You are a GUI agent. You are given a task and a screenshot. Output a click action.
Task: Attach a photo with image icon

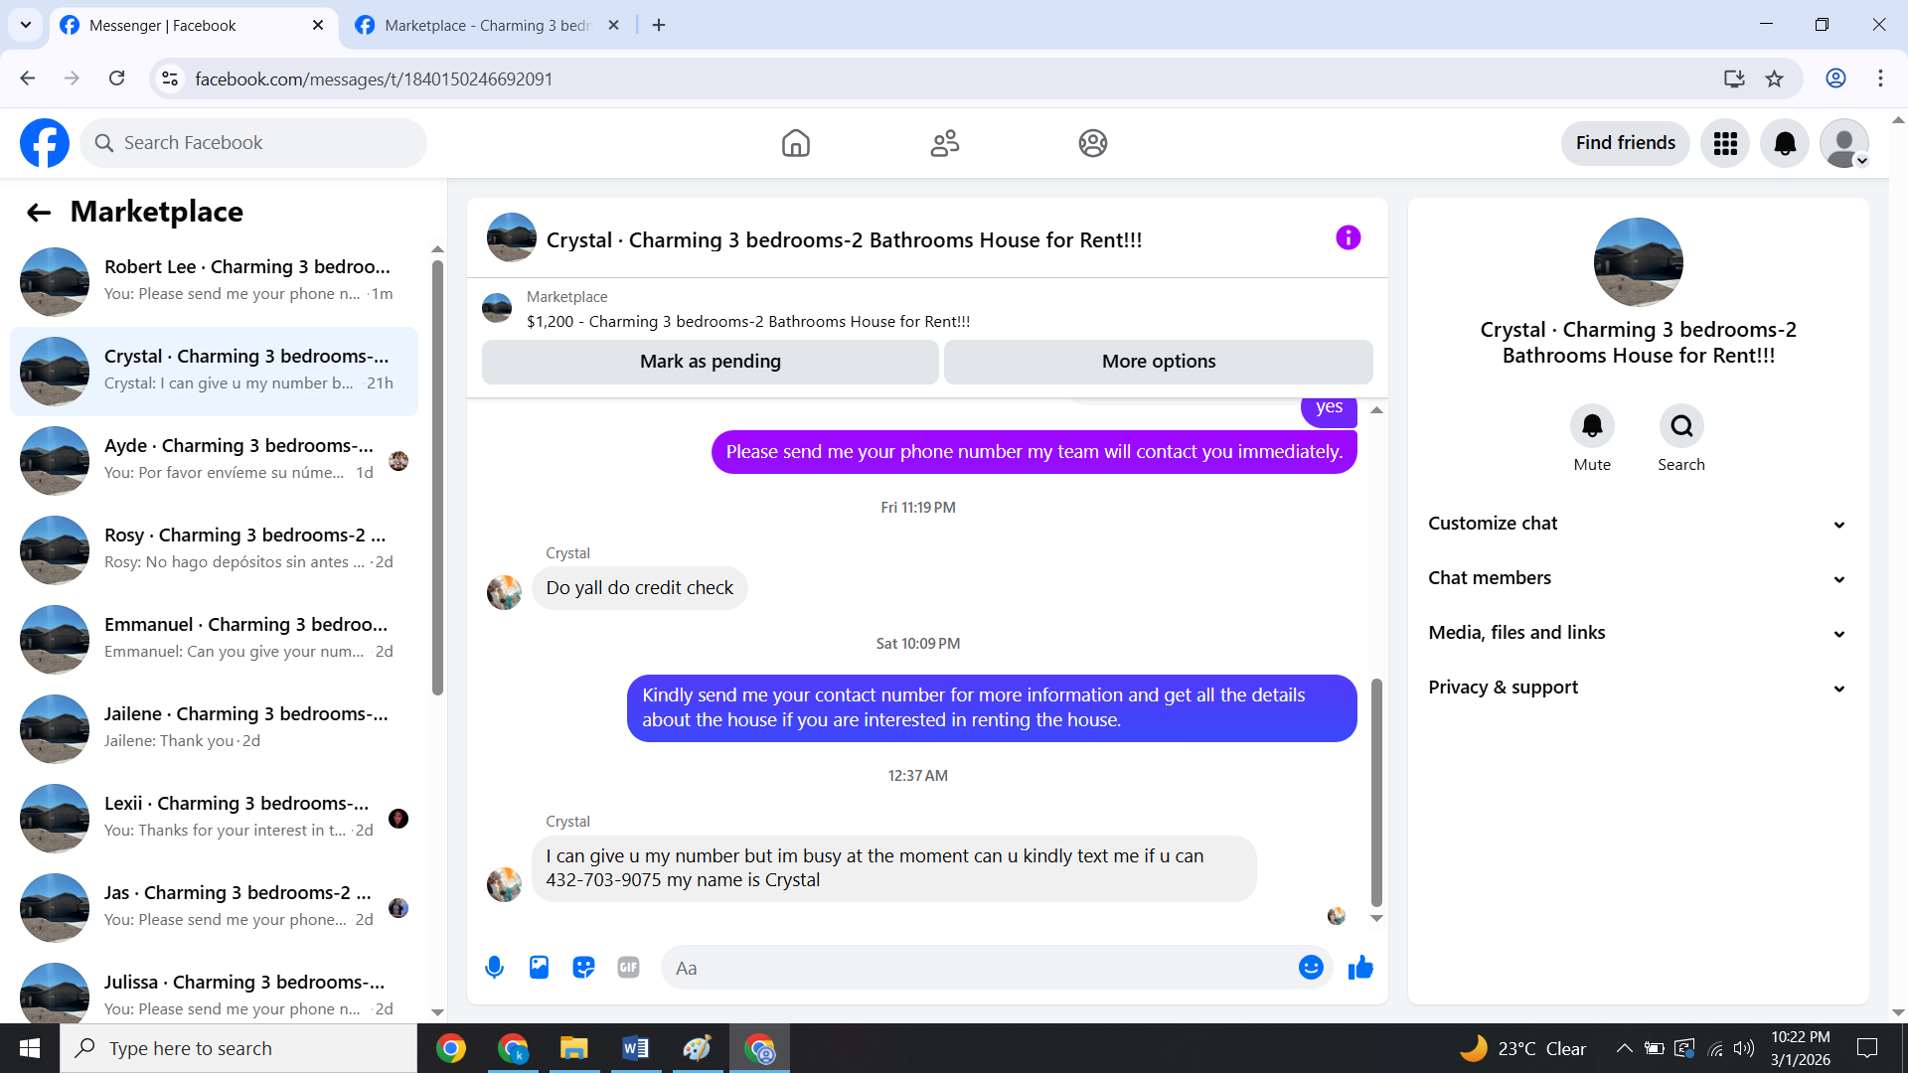pos(539,968)
